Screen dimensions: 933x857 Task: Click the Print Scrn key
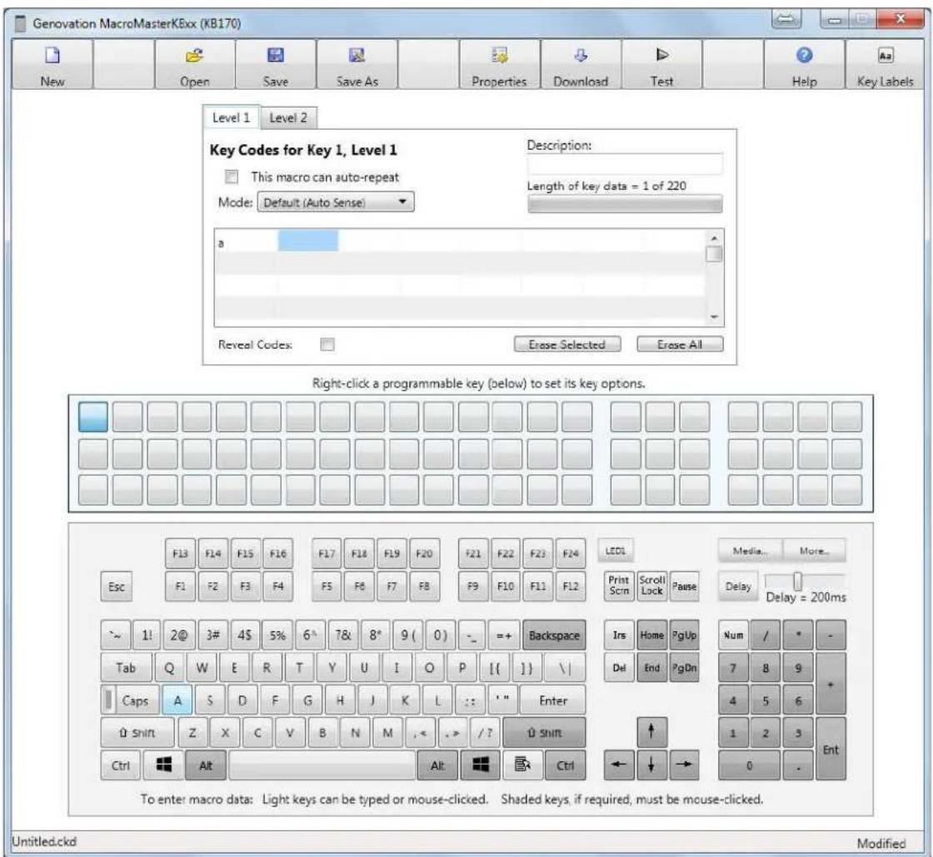pos(619,585)
